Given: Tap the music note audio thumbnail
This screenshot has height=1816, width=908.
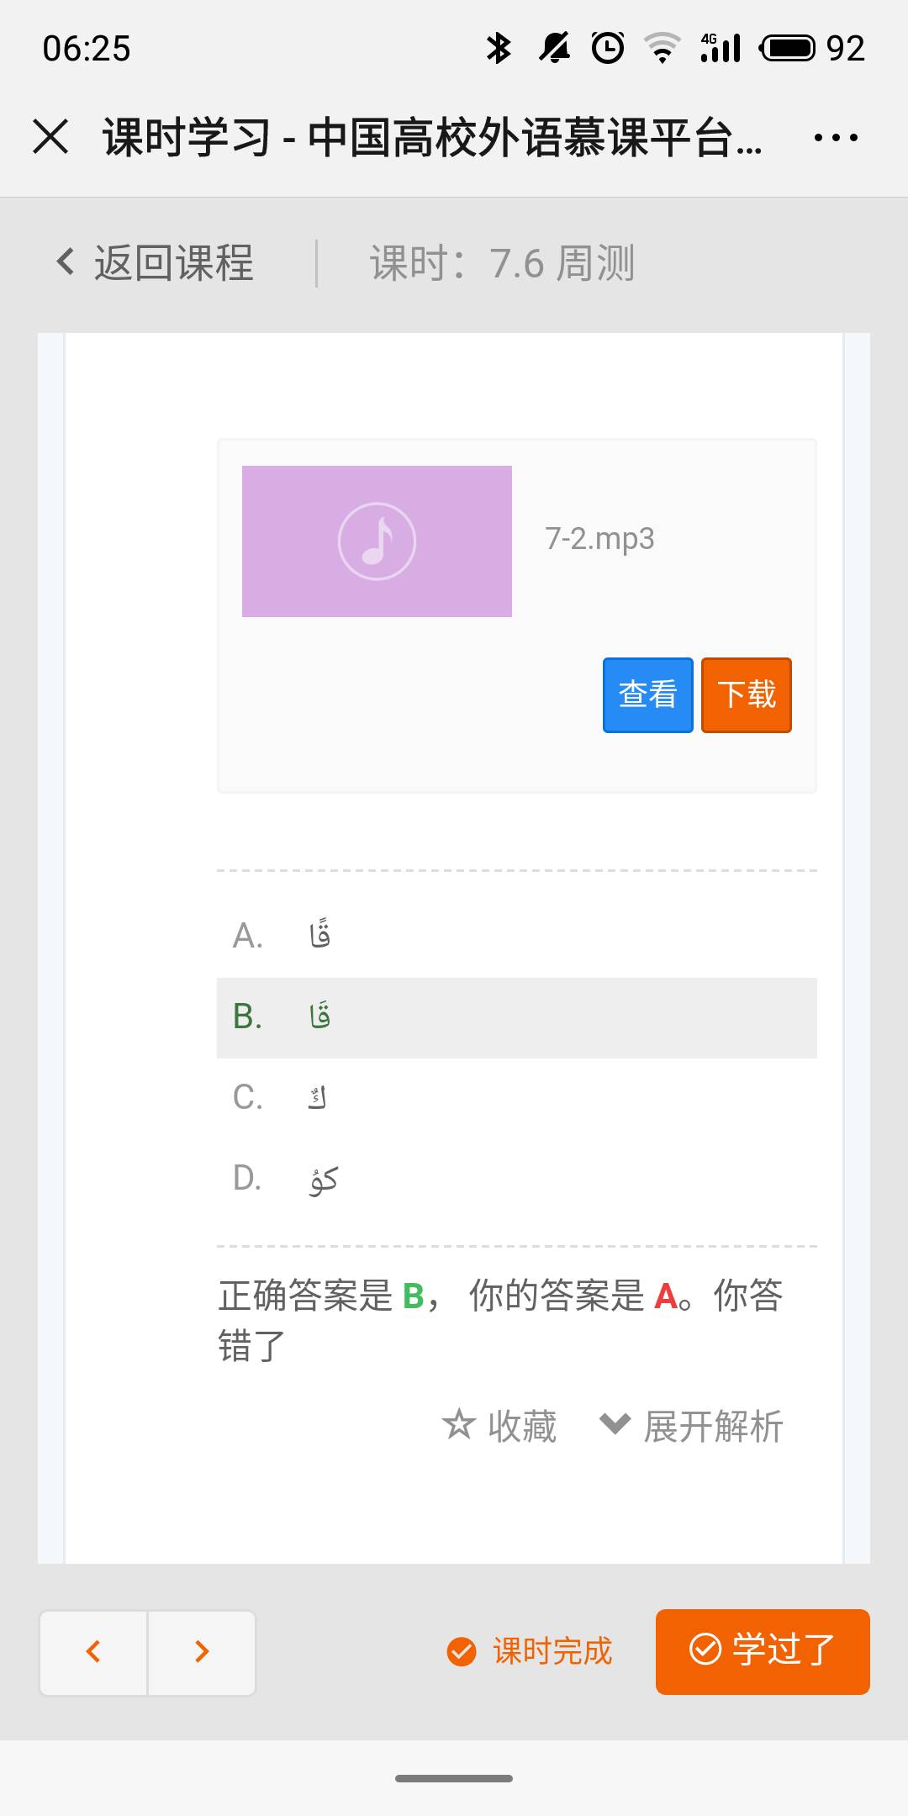Looking at the screenshot, I should coord(377,541).
